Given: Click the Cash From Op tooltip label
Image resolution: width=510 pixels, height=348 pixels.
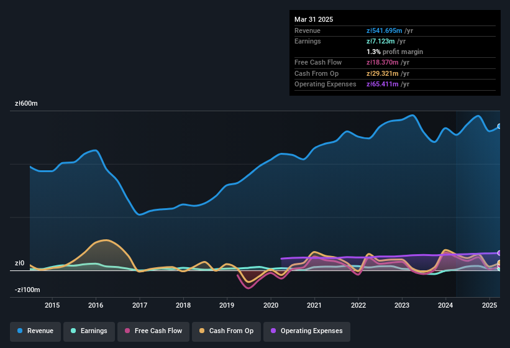Looking at the screenshot, I should [316, 73].
